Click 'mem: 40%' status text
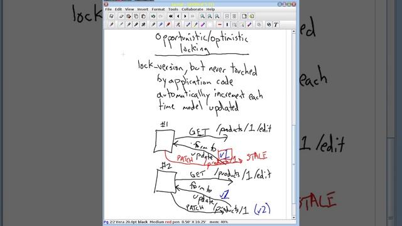 pyautogui.click(x=219, y=222)
